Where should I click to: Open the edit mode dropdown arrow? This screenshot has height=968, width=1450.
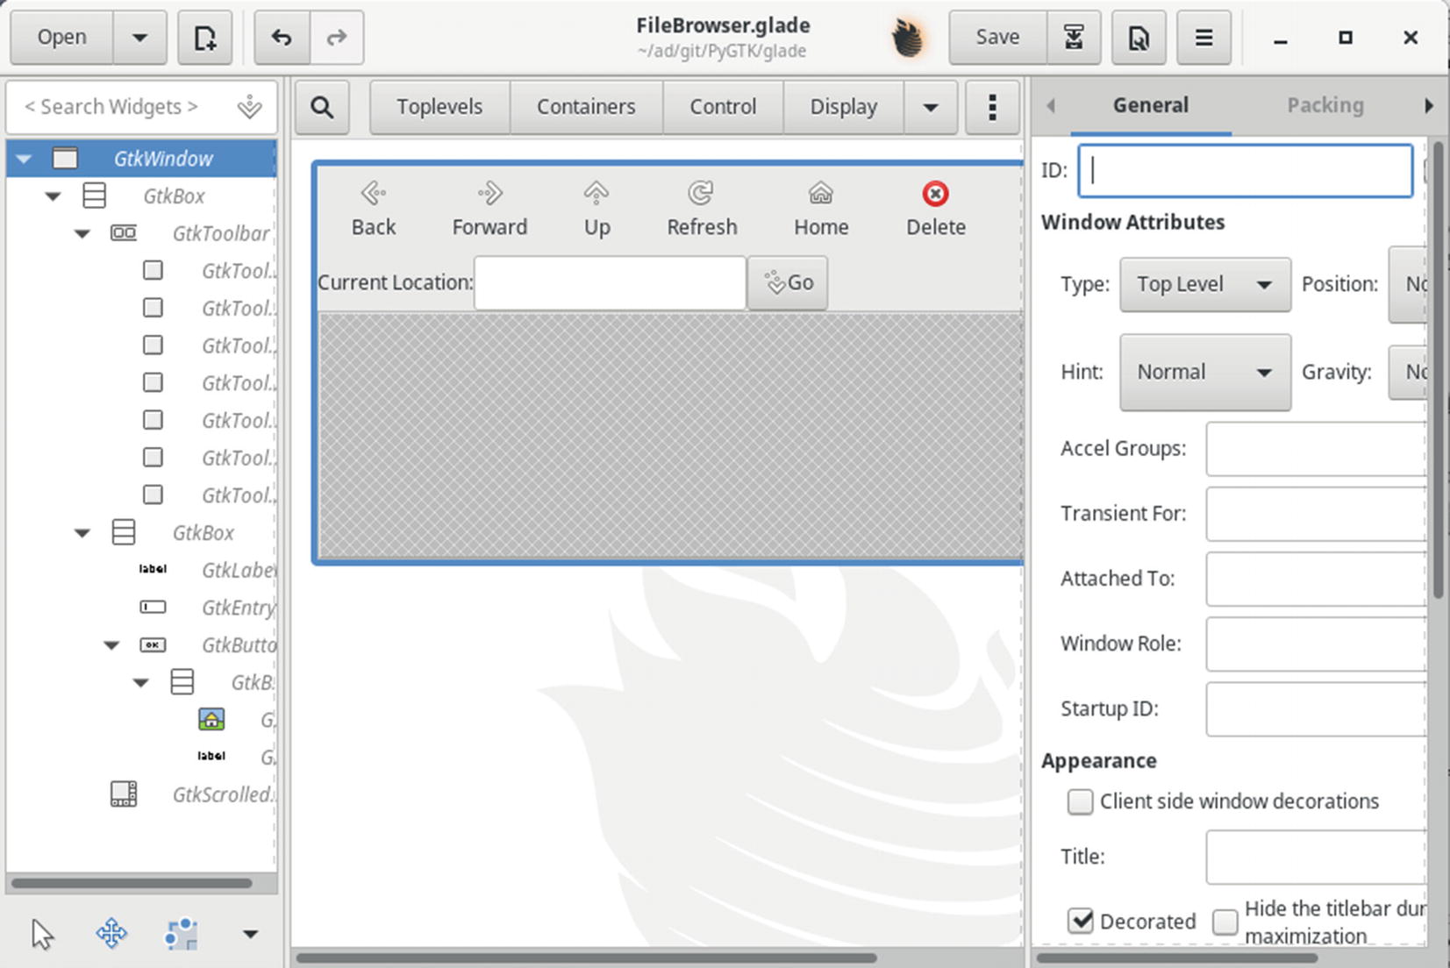(250, 934)
